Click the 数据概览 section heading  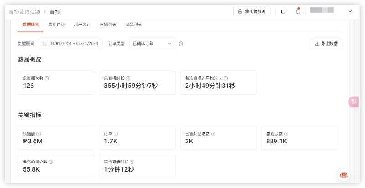coord(30,60)
